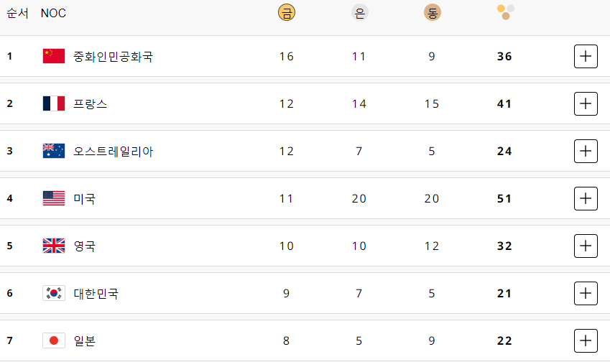Screen dimensions: 610x362
Task: Expand the 미국 row plus button
Action: tap(586, 198)
